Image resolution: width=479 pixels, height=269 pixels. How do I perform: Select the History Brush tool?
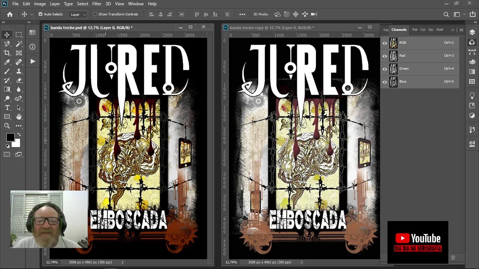[x=7, y=80]
